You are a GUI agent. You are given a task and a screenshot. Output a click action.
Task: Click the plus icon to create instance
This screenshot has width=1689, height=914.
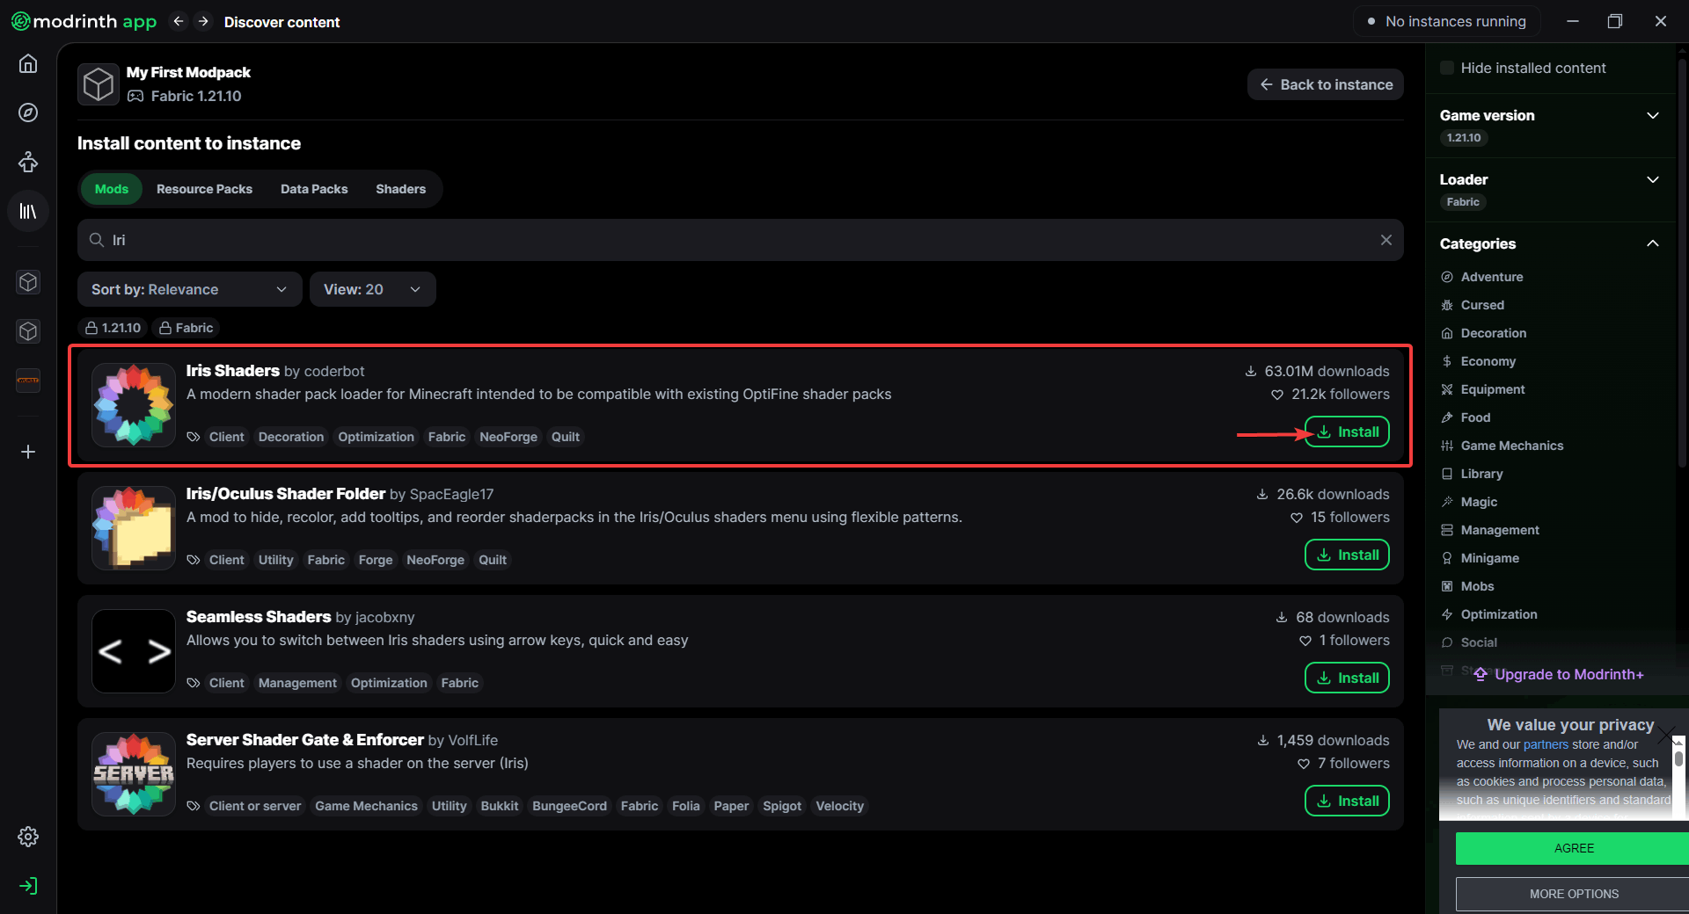click(28, 452)
